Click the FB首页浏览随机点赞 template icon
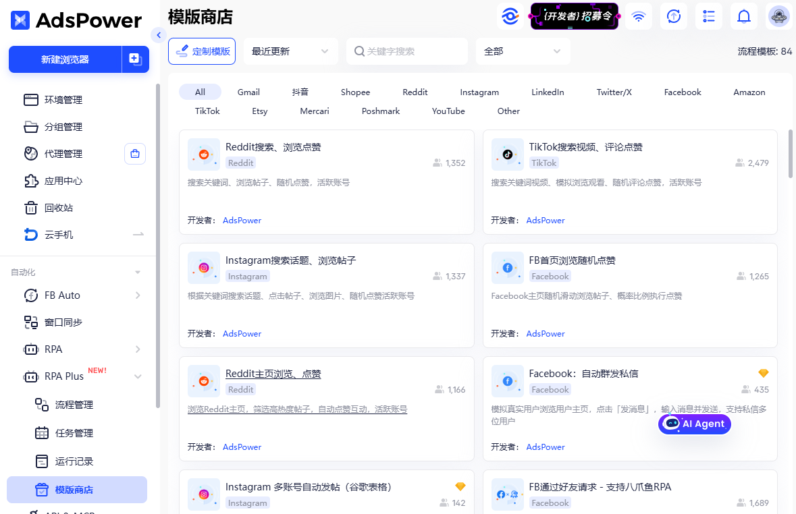This screenshot has height=514, width=796. coord(508,267)
